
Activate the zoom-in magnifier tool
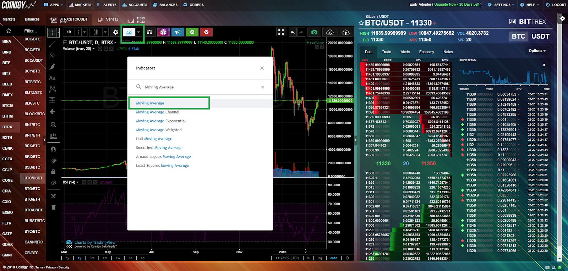pyautogui.click(x=53, y=125)
